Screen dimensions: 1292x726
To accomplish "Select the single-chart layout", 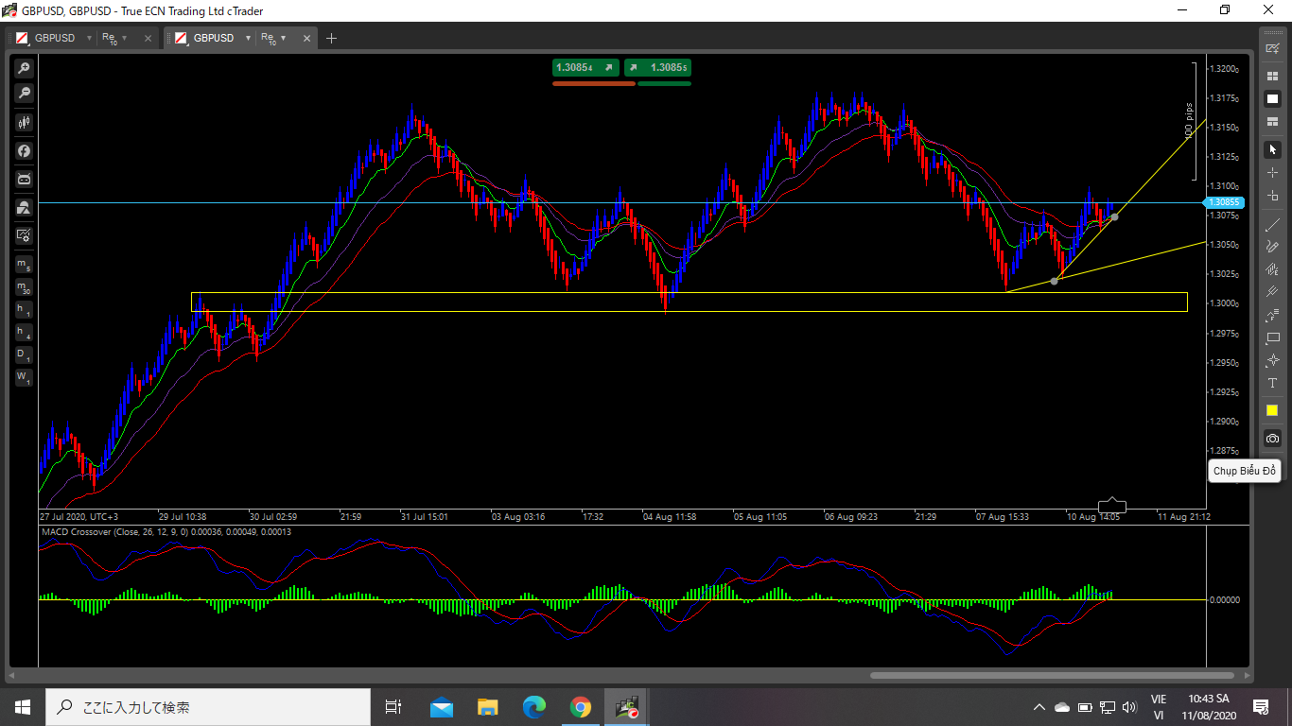I will pos(1272,99).
